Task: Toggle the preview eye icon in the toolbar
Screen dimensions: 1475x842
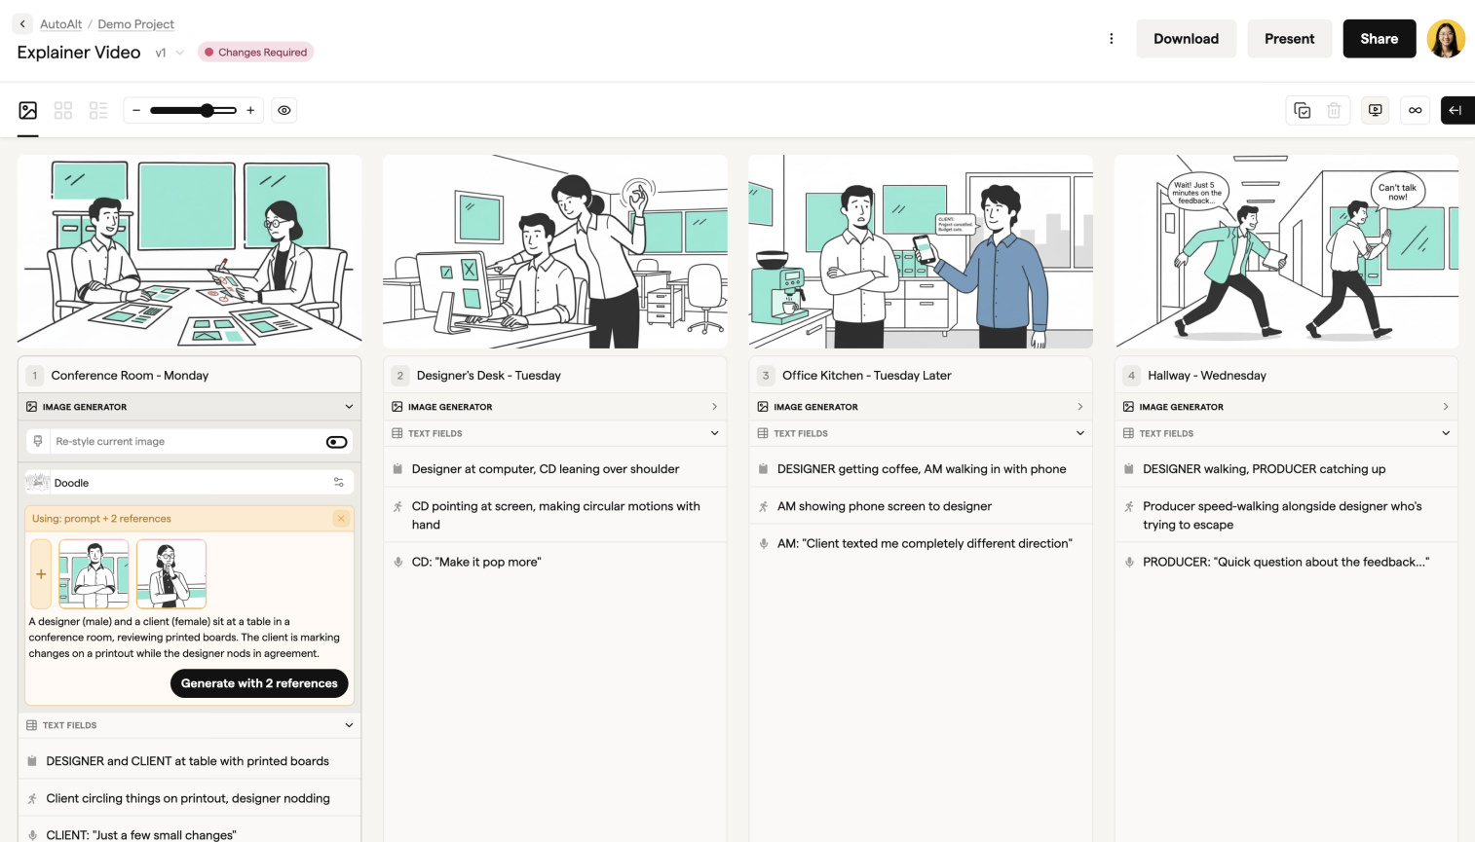Action: [284, 110]
